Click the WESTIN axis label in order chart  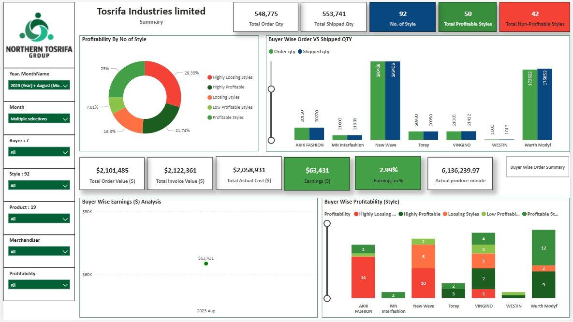[500, 145]
